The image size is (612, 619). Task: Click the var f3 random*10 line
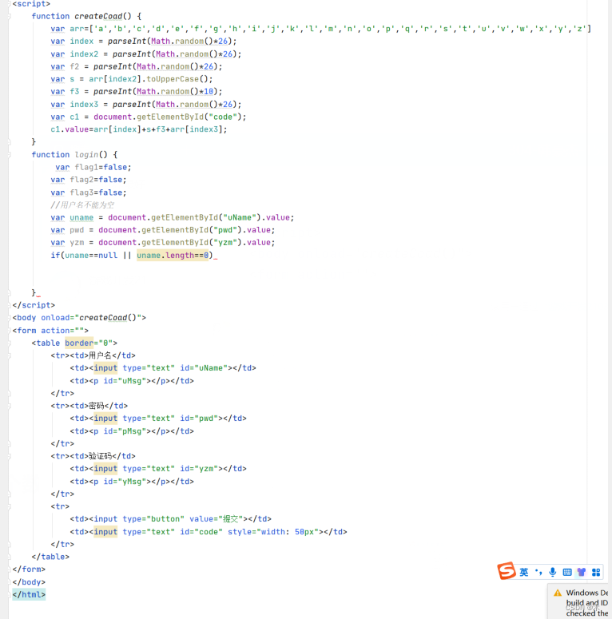click(x=136, y=92)
